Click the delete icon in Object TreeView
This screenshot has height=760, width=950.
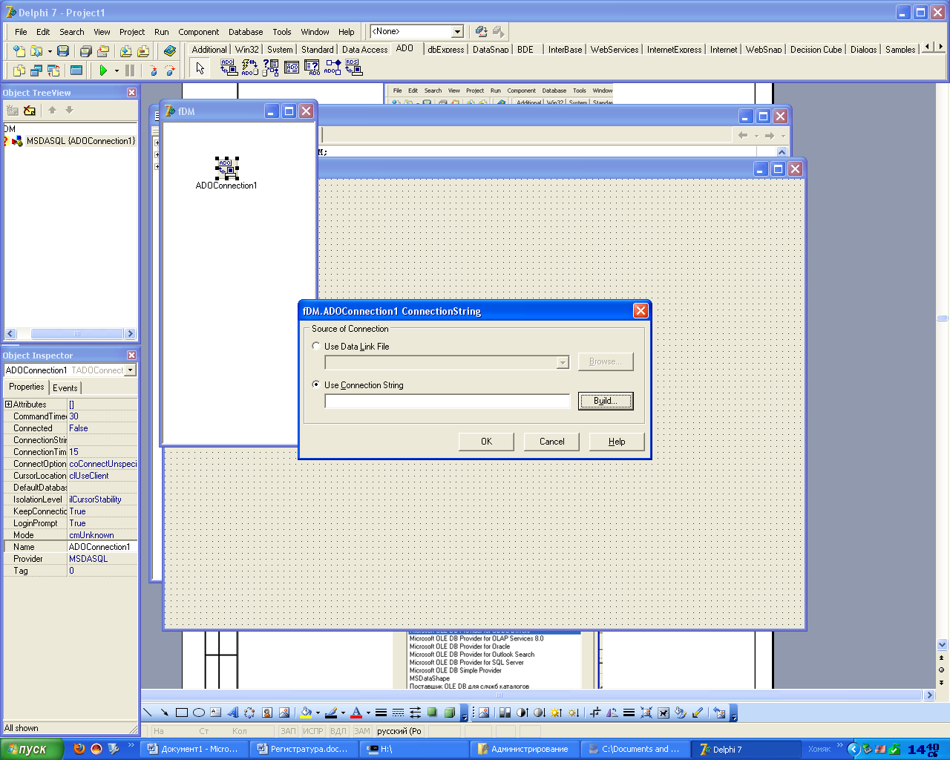(x=30, y=110)
